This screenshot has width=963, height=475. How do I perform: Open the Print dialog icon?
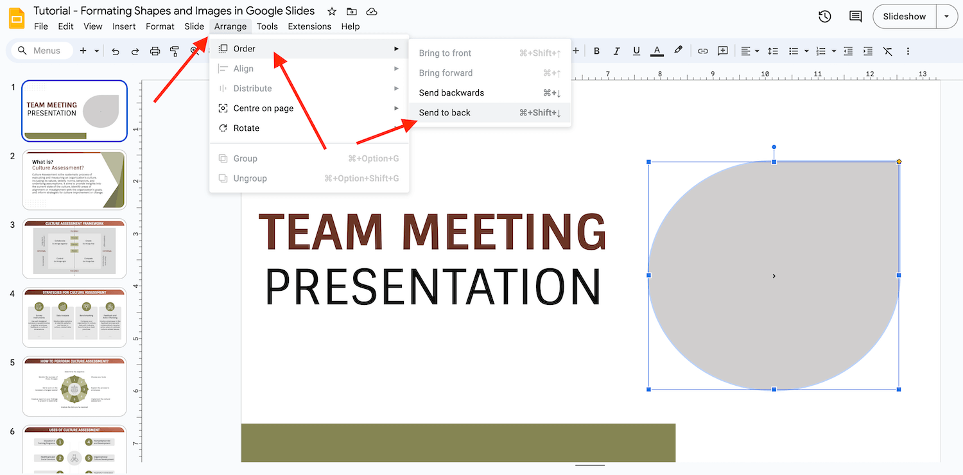pyautogui.click(x=155, y=51)
